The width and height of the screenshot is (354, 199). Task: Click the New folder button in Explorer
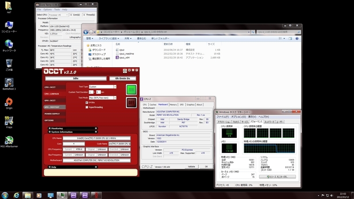click(160, 38)
